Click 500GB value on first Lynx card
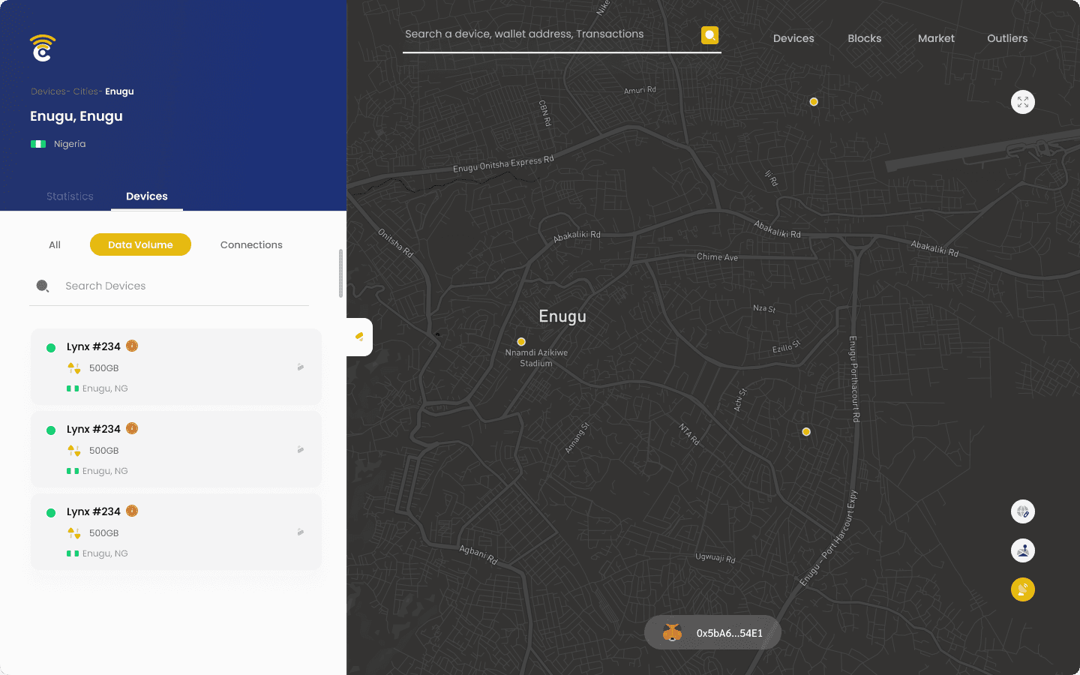 pyautogui.click(x=104, y=368)
